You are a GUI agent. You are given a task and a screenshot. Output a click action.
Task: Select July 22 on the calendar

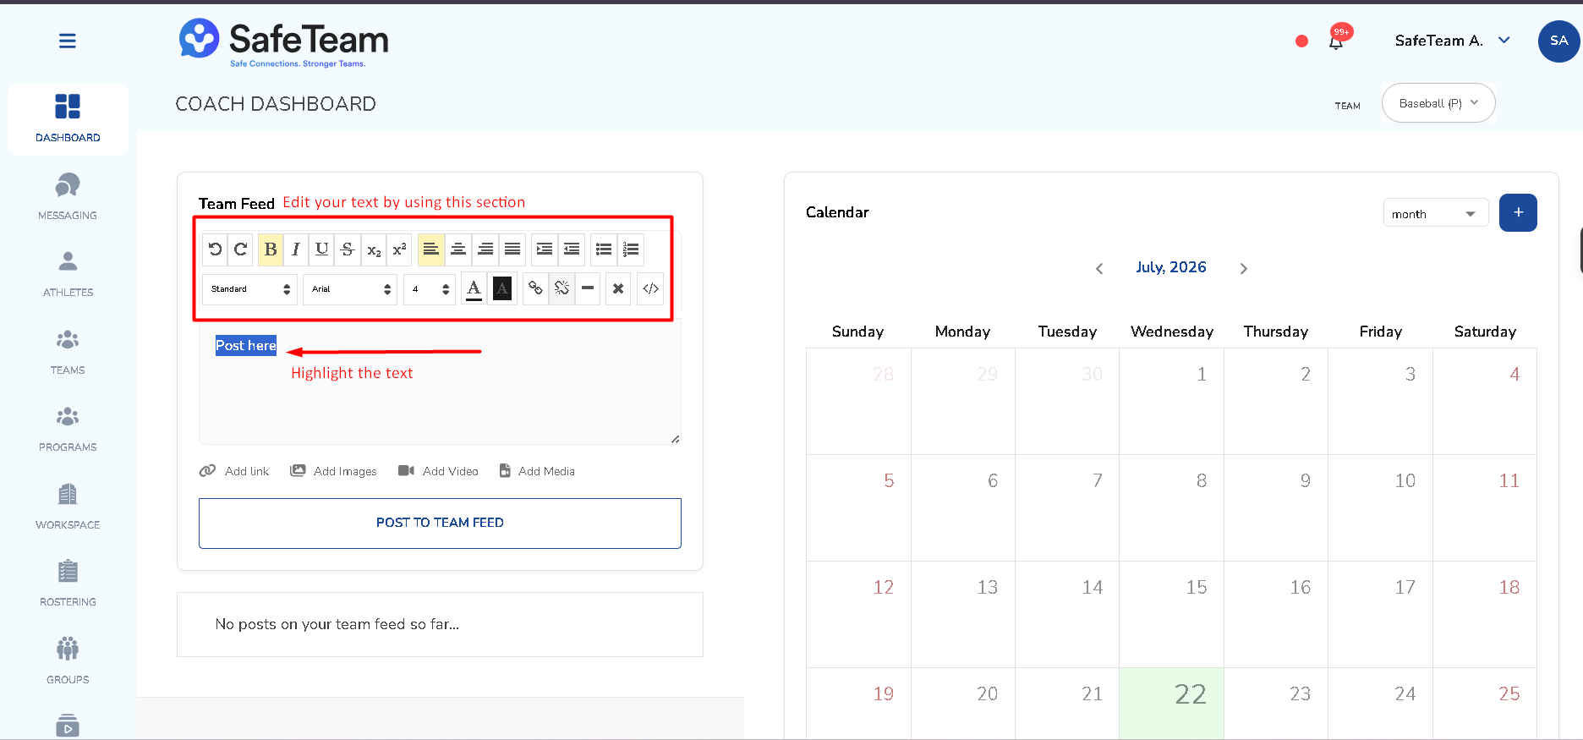[1171, 704]
